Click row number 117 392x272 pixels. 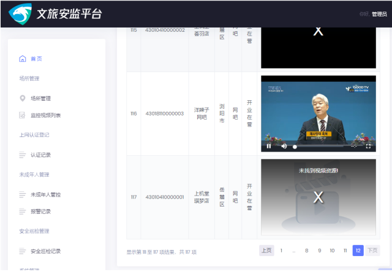tap(134, 197)
